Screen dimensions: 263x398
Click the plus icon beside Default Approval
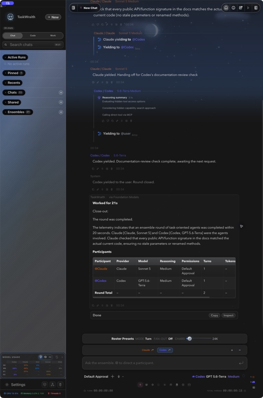coord(113,377)
